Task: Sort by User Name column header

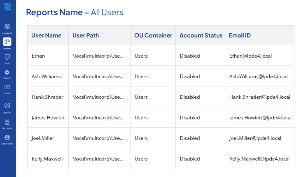Action: point(46,35)
